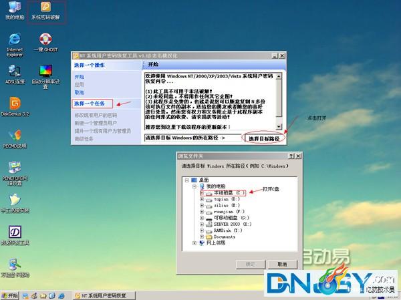Click the folder quick launch icon on the taskbar
Image resolution: width=401 pixels, height=300 pixels.
[x=43, y=296]
